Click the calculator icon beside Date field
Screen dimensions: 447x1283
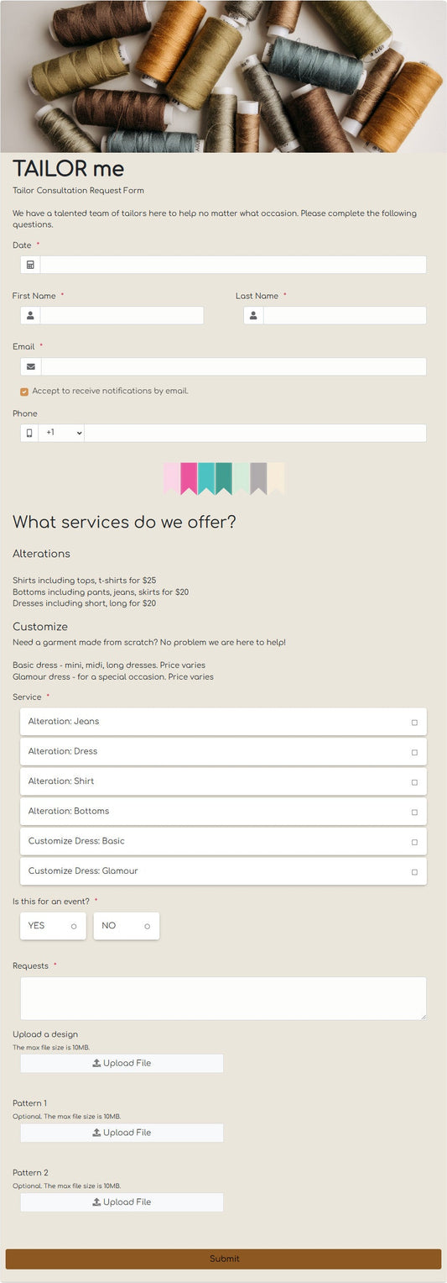[x=30, y=265]
